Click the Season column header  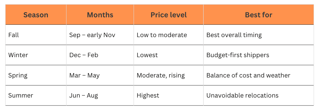(36, 15)
